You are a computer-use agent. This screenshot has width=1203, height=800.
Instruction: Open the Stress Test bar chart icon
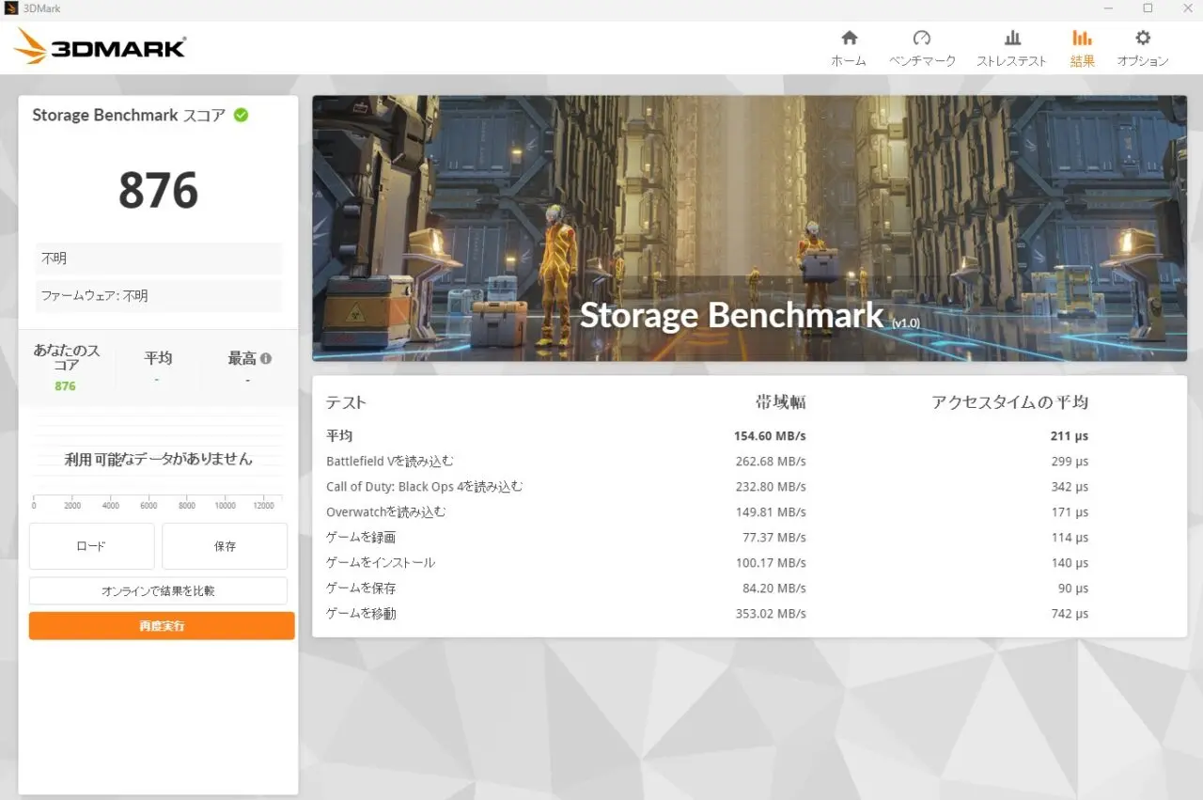1011,39
